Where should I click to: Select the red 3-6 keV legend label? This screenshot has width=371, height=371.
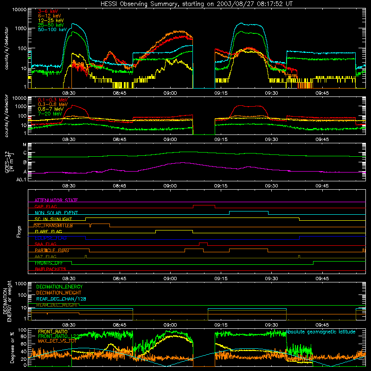point(48,11)
